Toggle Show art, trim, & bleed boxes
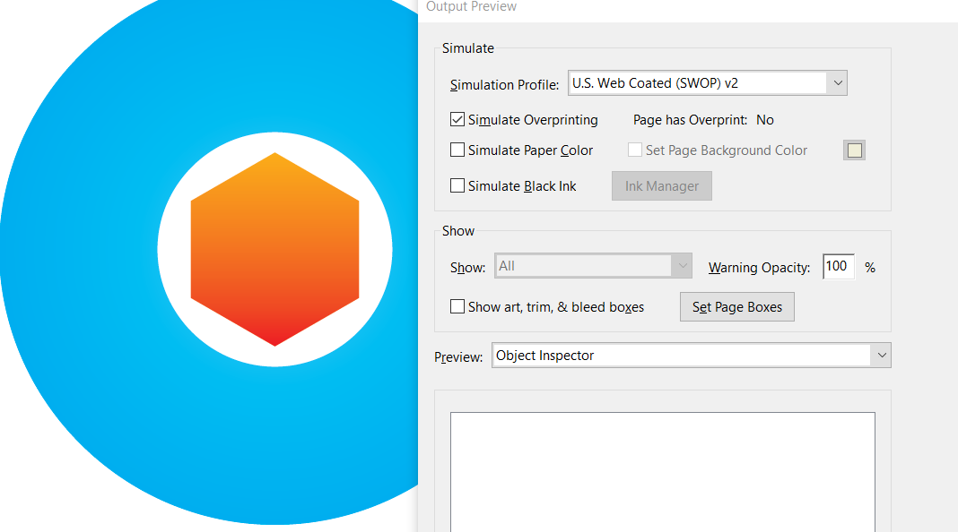This screenshot has width=958, height=532. [457, 307]
